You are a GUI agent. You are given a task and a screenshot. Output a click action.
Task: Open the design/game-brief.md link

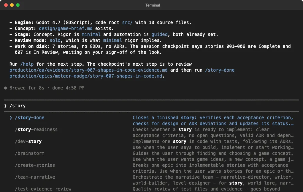coord(66,29)
